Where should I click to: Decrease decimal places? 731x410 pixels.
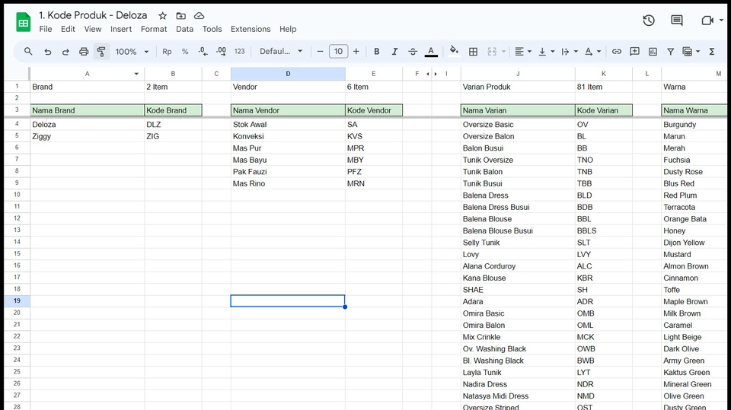203,51
